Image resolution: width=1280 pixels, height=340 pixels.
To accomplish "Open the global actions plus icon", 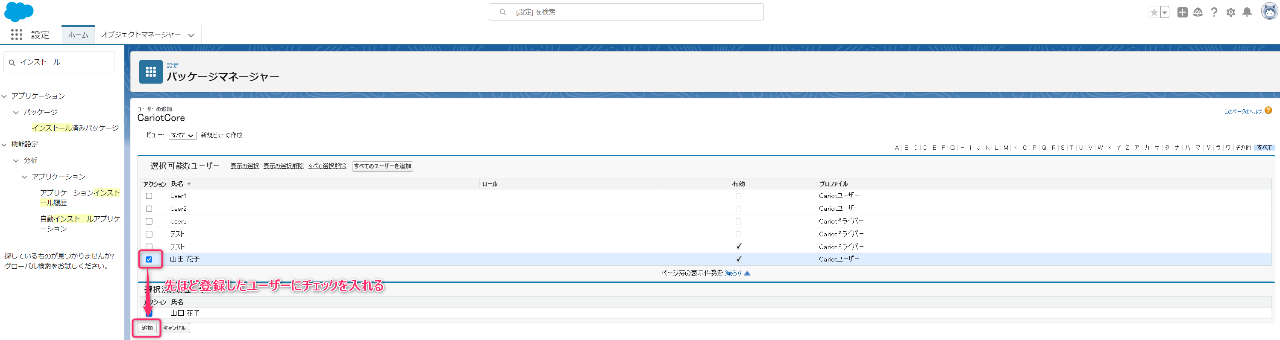I will click(x=1183, y=12).
